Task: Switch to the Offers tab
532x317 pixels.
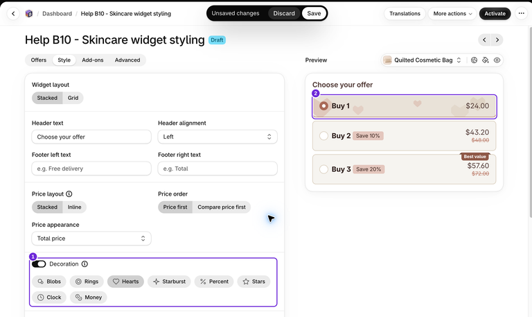Action: pyautogui.click(x=39, y=60)
